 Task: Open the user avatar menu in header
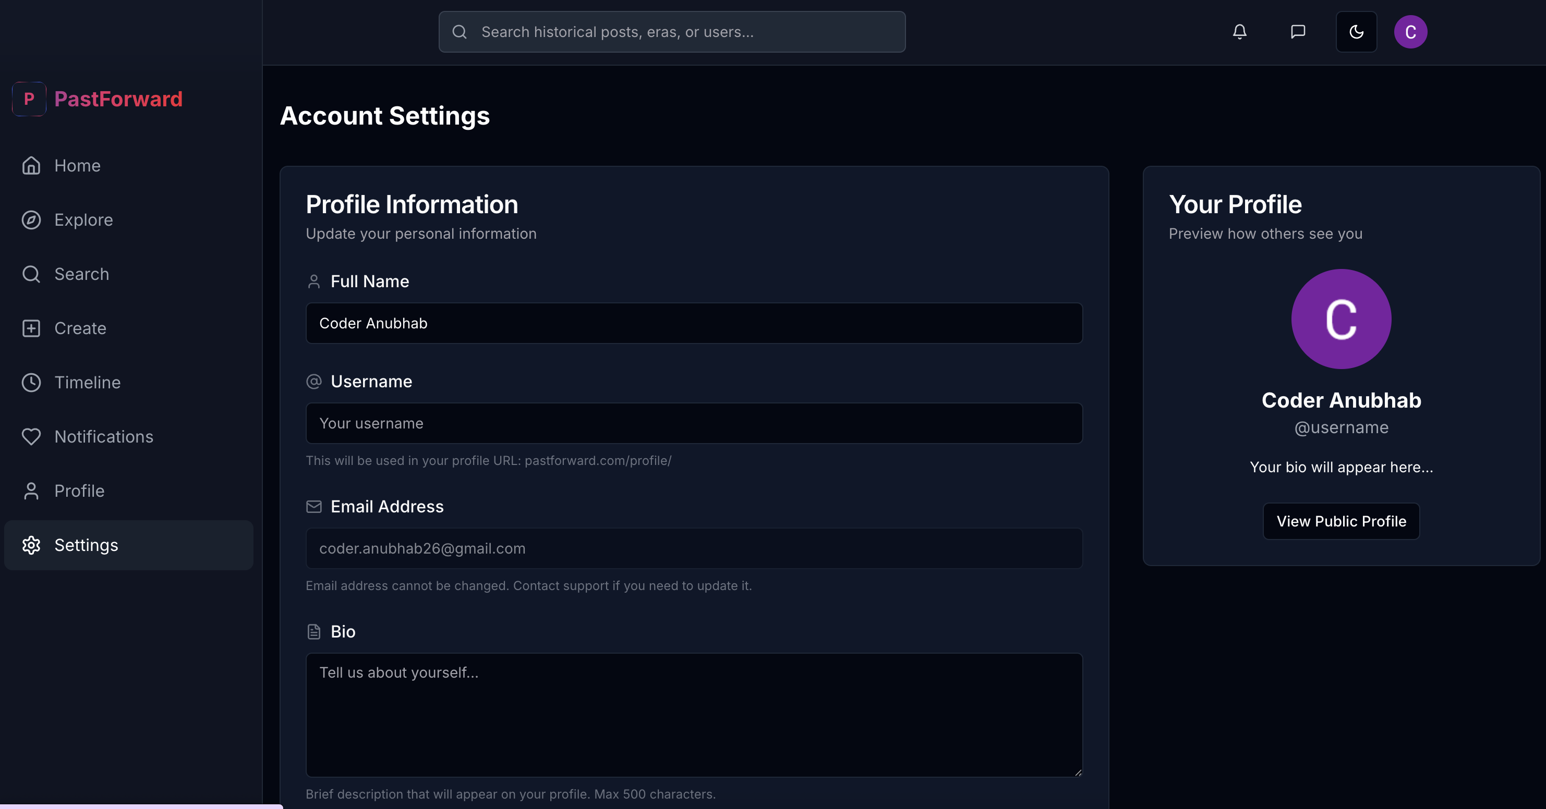tap(1410, 32)
